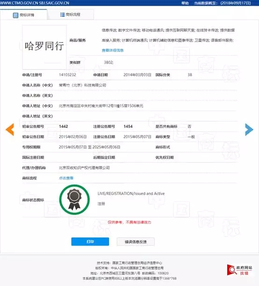The height and width of the screenshot is (286, 259).
Task: Switch to the 商标详情 tab
Action: point(23,15)
